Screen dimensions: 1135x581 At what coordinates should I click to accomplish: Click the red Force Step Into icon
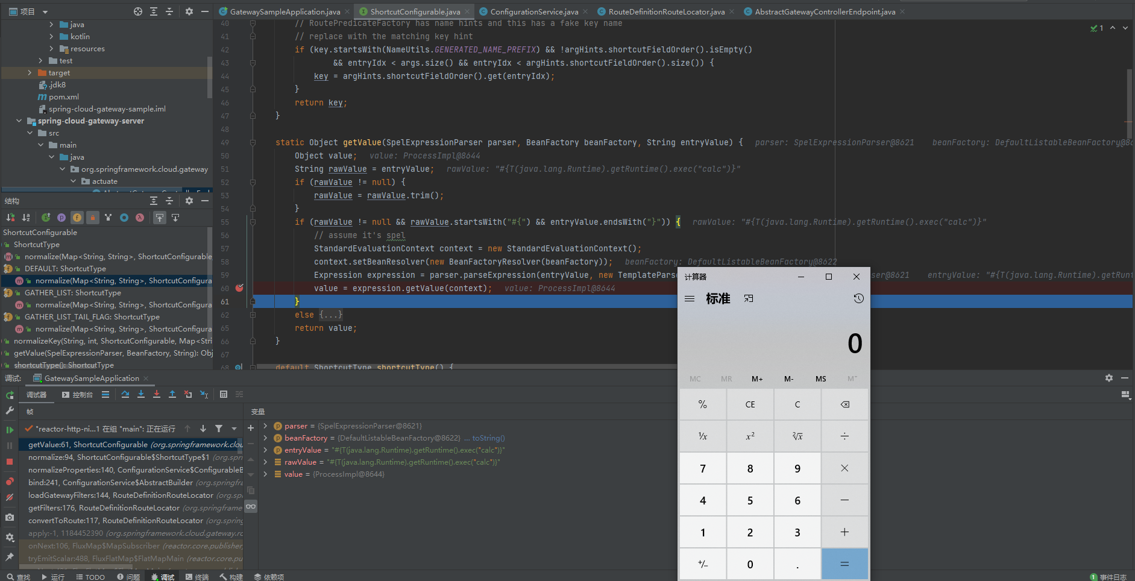(157, 395)
